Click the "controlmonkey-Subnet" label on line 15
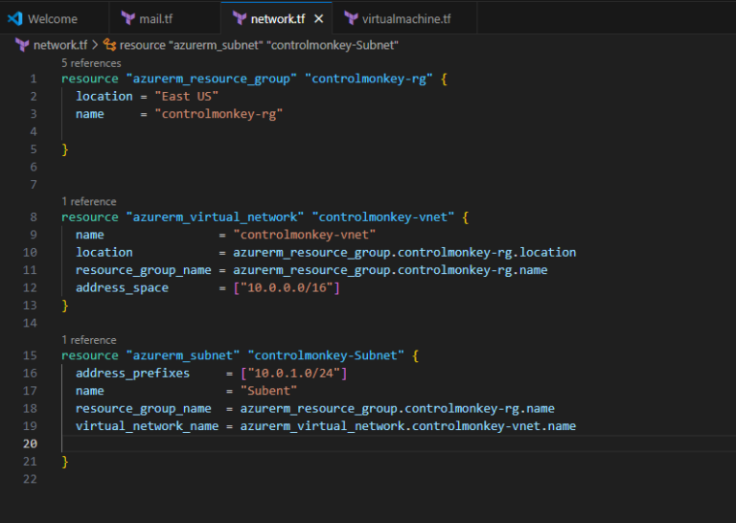The height and width of the screenshot is (523, 736). pos(326,355)
